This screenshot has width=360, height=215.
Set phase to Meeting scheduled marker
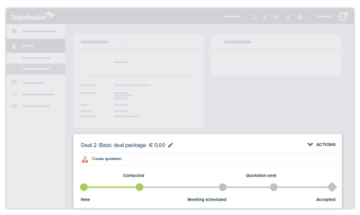click(x=222, y=187)
